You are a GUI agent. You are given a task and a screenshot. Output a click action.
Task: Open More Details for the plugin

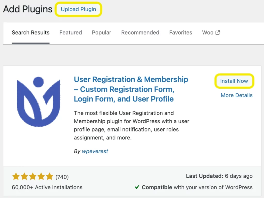237,95
